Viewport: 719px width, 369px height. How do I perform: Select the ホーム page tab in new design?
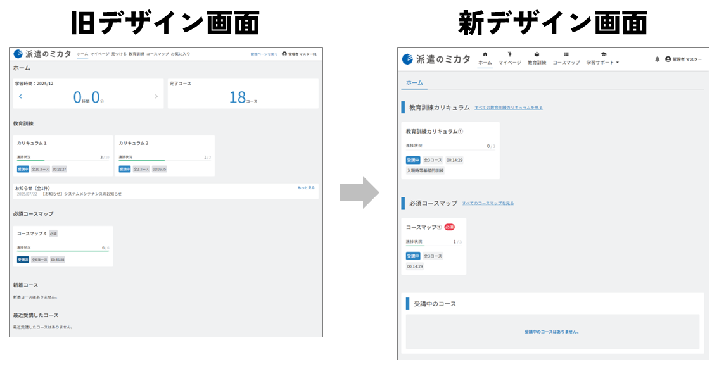coord(414,83)
